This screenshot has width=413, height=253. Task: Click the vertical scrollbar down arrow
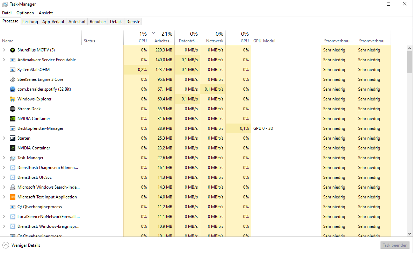410,234
